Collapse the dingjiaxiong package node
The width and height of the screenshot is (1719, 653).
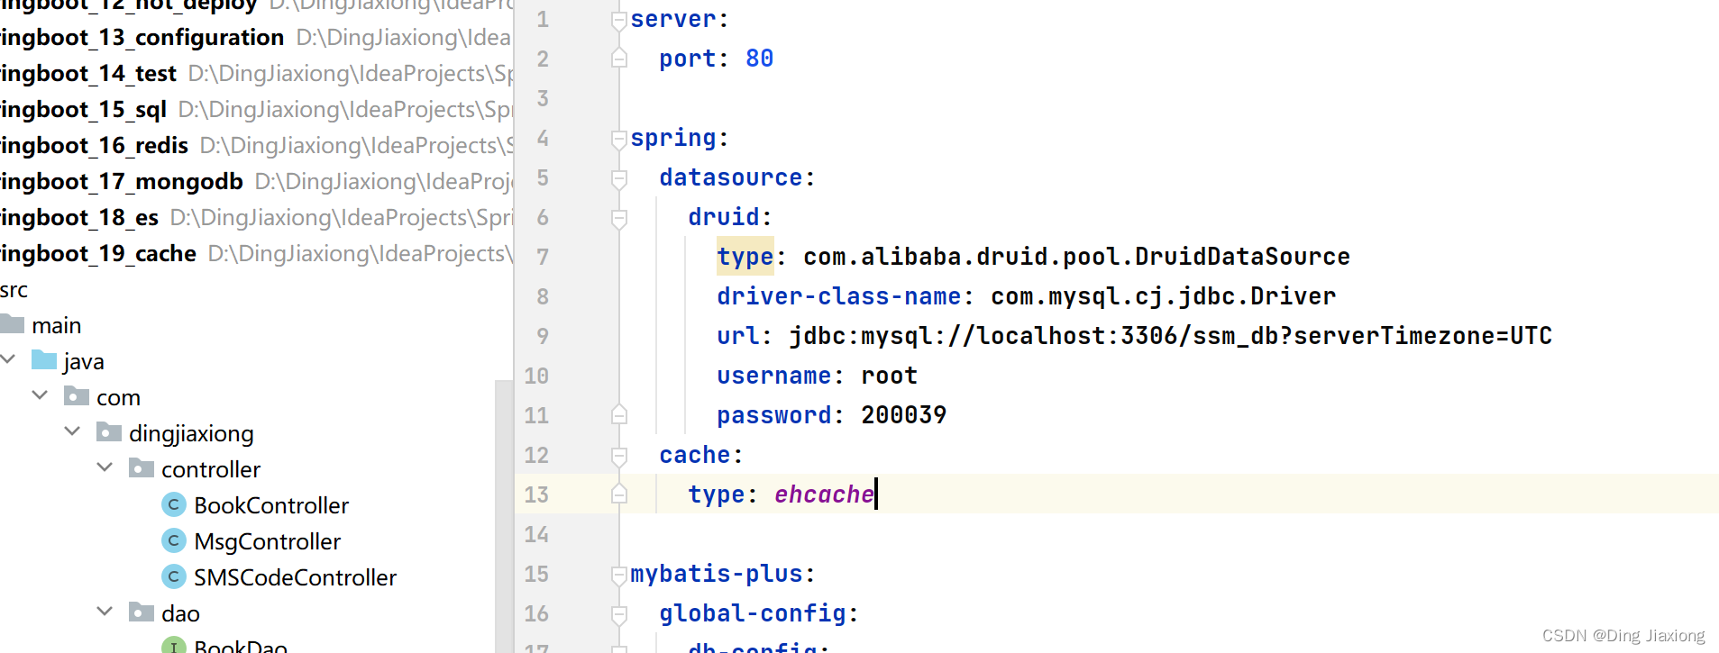point(72,431)
